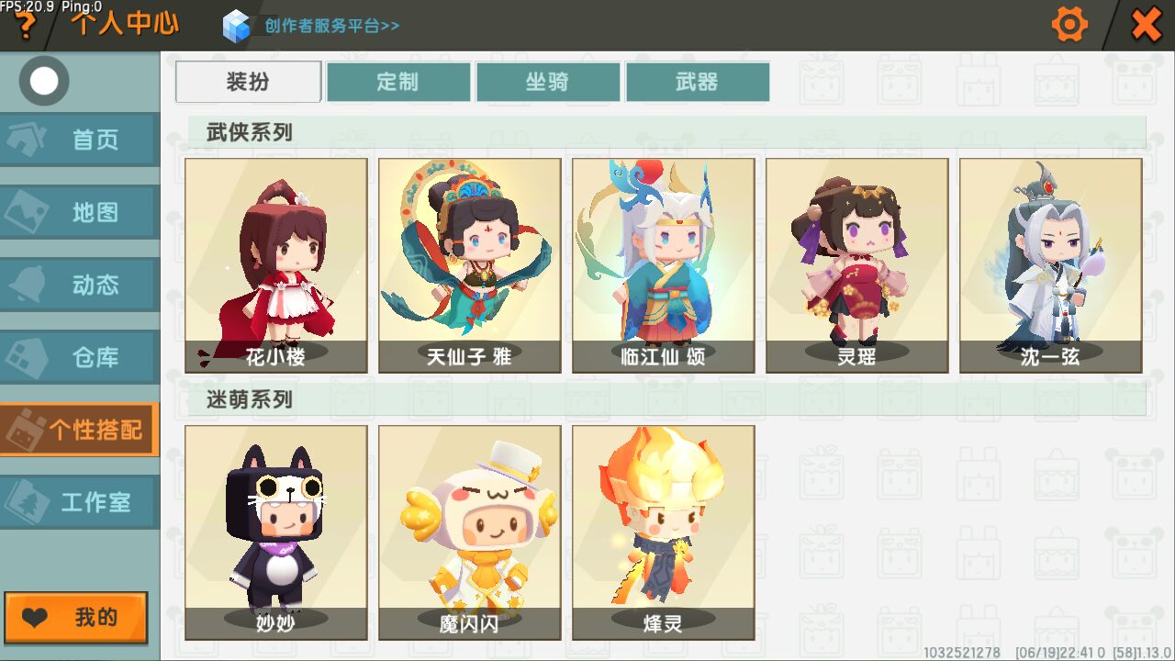The width and height of the screenshot is (1175, 661).
Task: Switch to the 定制 tab
Action: [398, 82]
